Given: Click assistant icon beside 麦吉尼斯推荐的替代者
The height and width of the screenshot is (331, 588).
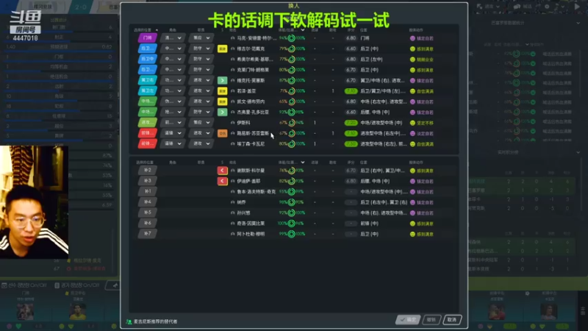Looking at the screenshot, I should click(129, 321).
